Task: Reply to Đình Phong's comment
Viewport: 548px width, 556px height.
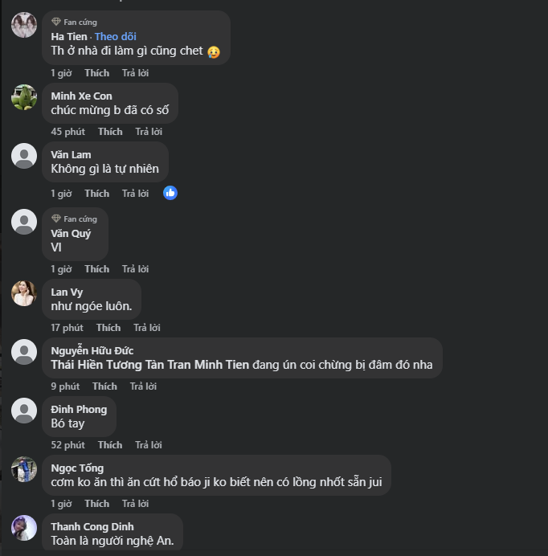Action: tap(149, 445)
